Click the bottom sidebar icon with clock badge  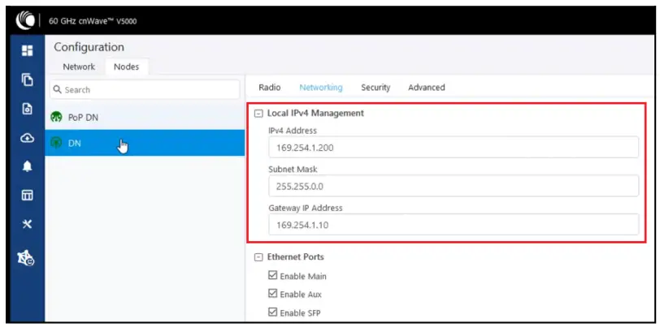pos(27,260)
